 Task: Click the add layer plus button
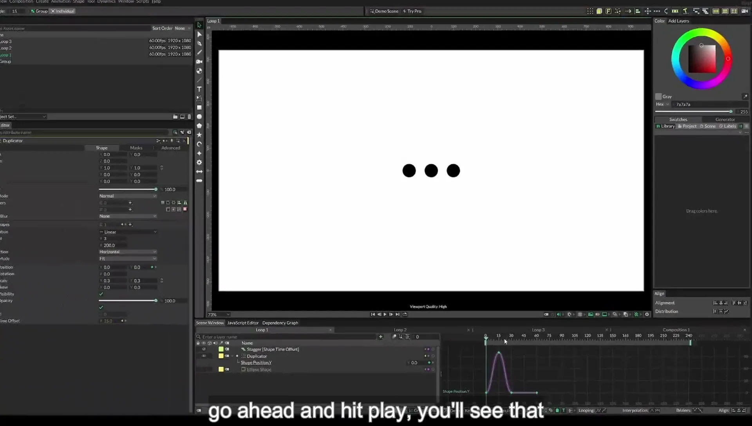pos(380,337)
